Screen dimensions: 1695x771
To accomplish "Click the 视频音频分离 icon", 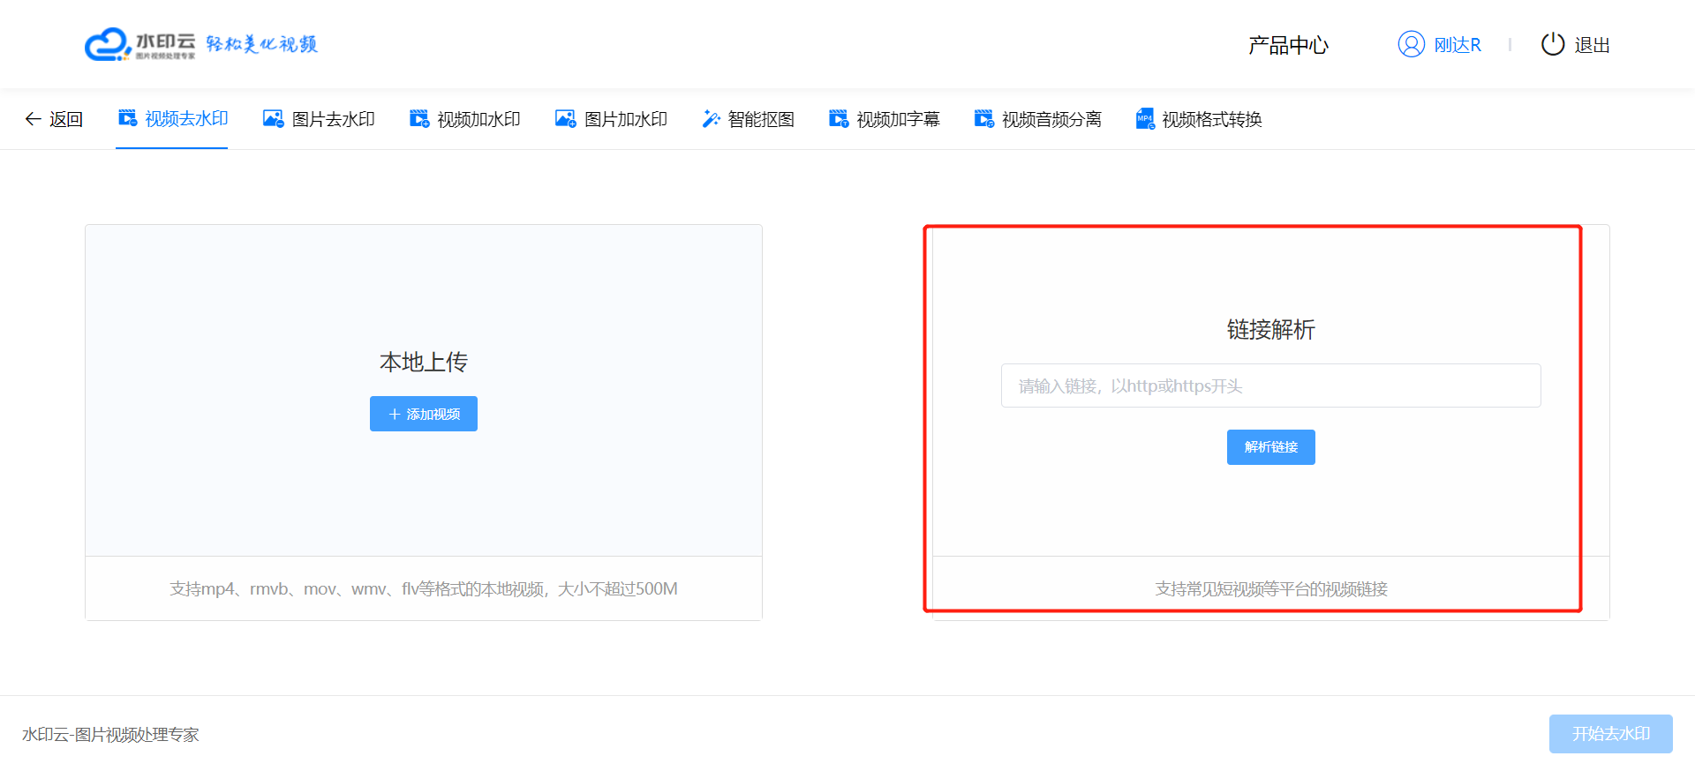I will click(x=984, y=118).
